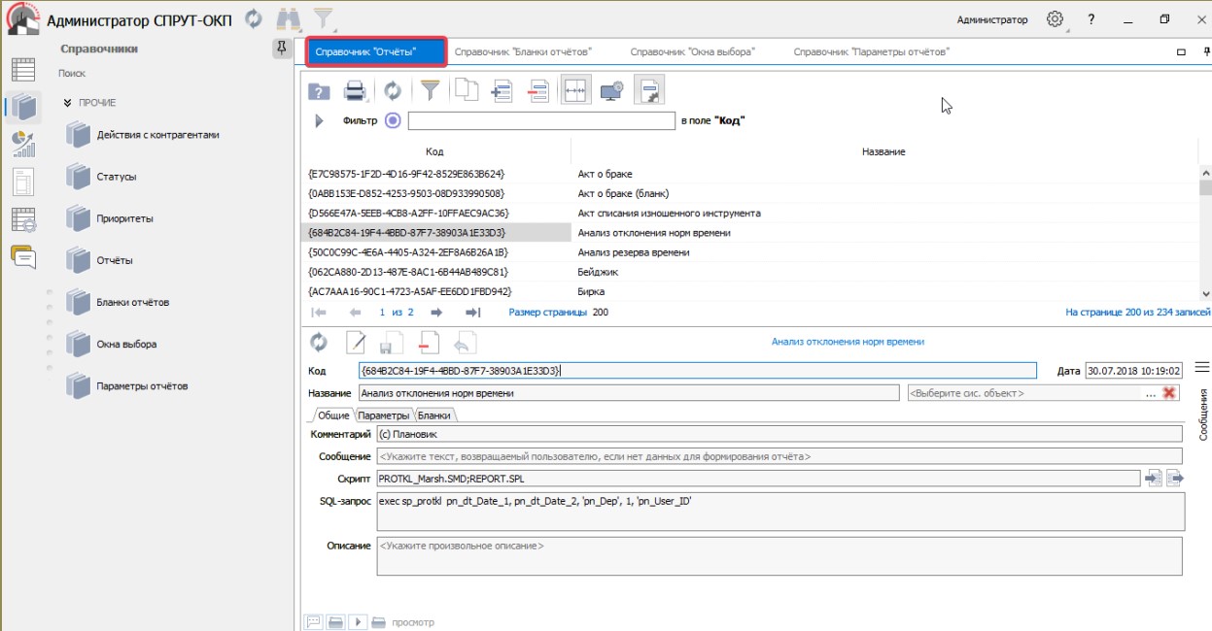This screenshot has height=631, width=1212.
Task: Open the settings gear in the title bar
Action: pyautogui.click(x=1055, y=19)
